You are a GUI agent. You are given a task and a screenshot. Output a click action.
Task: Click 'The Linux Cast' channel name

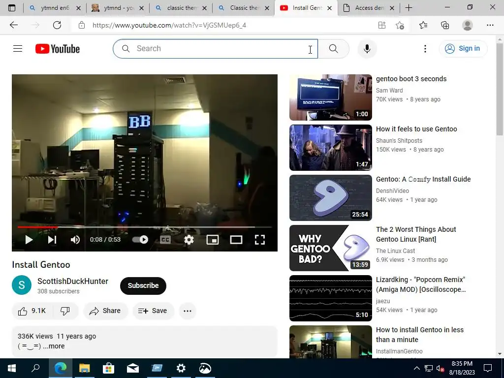coord(395,251)
